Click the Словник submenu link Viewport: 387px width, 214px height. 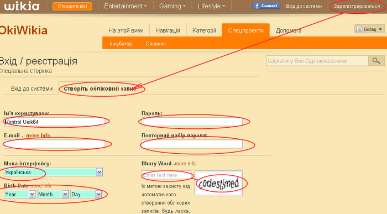point(156,44)
